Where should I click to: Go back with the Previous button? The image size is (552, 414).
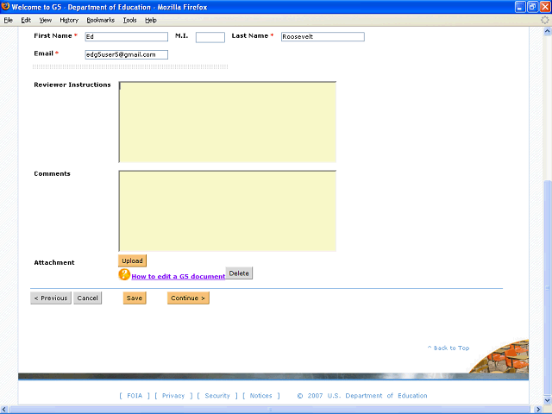click(51, 298)
